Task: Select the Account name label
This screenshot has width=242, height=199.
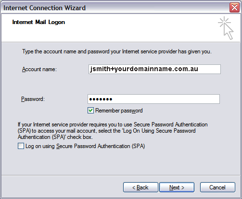Action: (39, 69)
